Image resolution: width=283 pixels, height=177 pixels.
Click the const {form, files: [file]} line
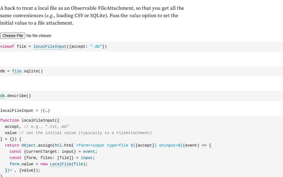click(52, 158)
